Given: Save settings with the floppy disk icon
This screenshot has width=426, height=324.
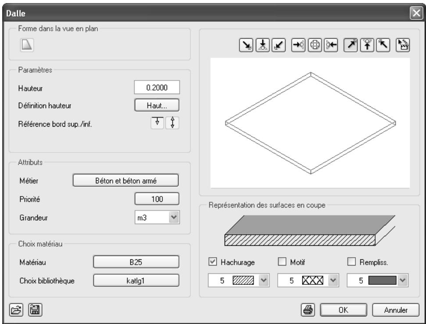Looking at the screenshot, I should [x=35, y=310].
